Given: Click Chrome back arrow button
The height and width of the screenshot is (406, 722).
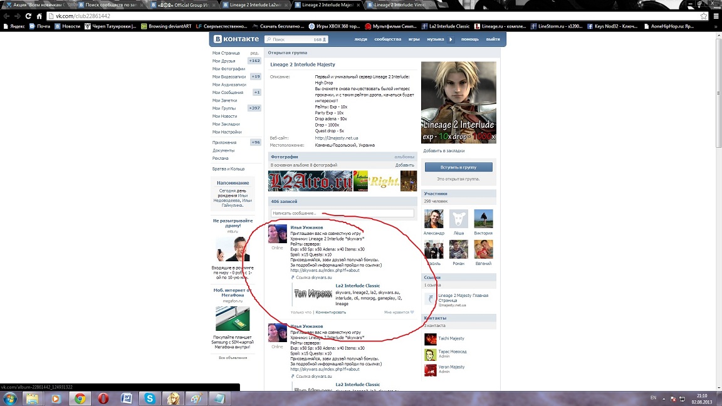Looking at the screenshot, I should pos(6,16).
